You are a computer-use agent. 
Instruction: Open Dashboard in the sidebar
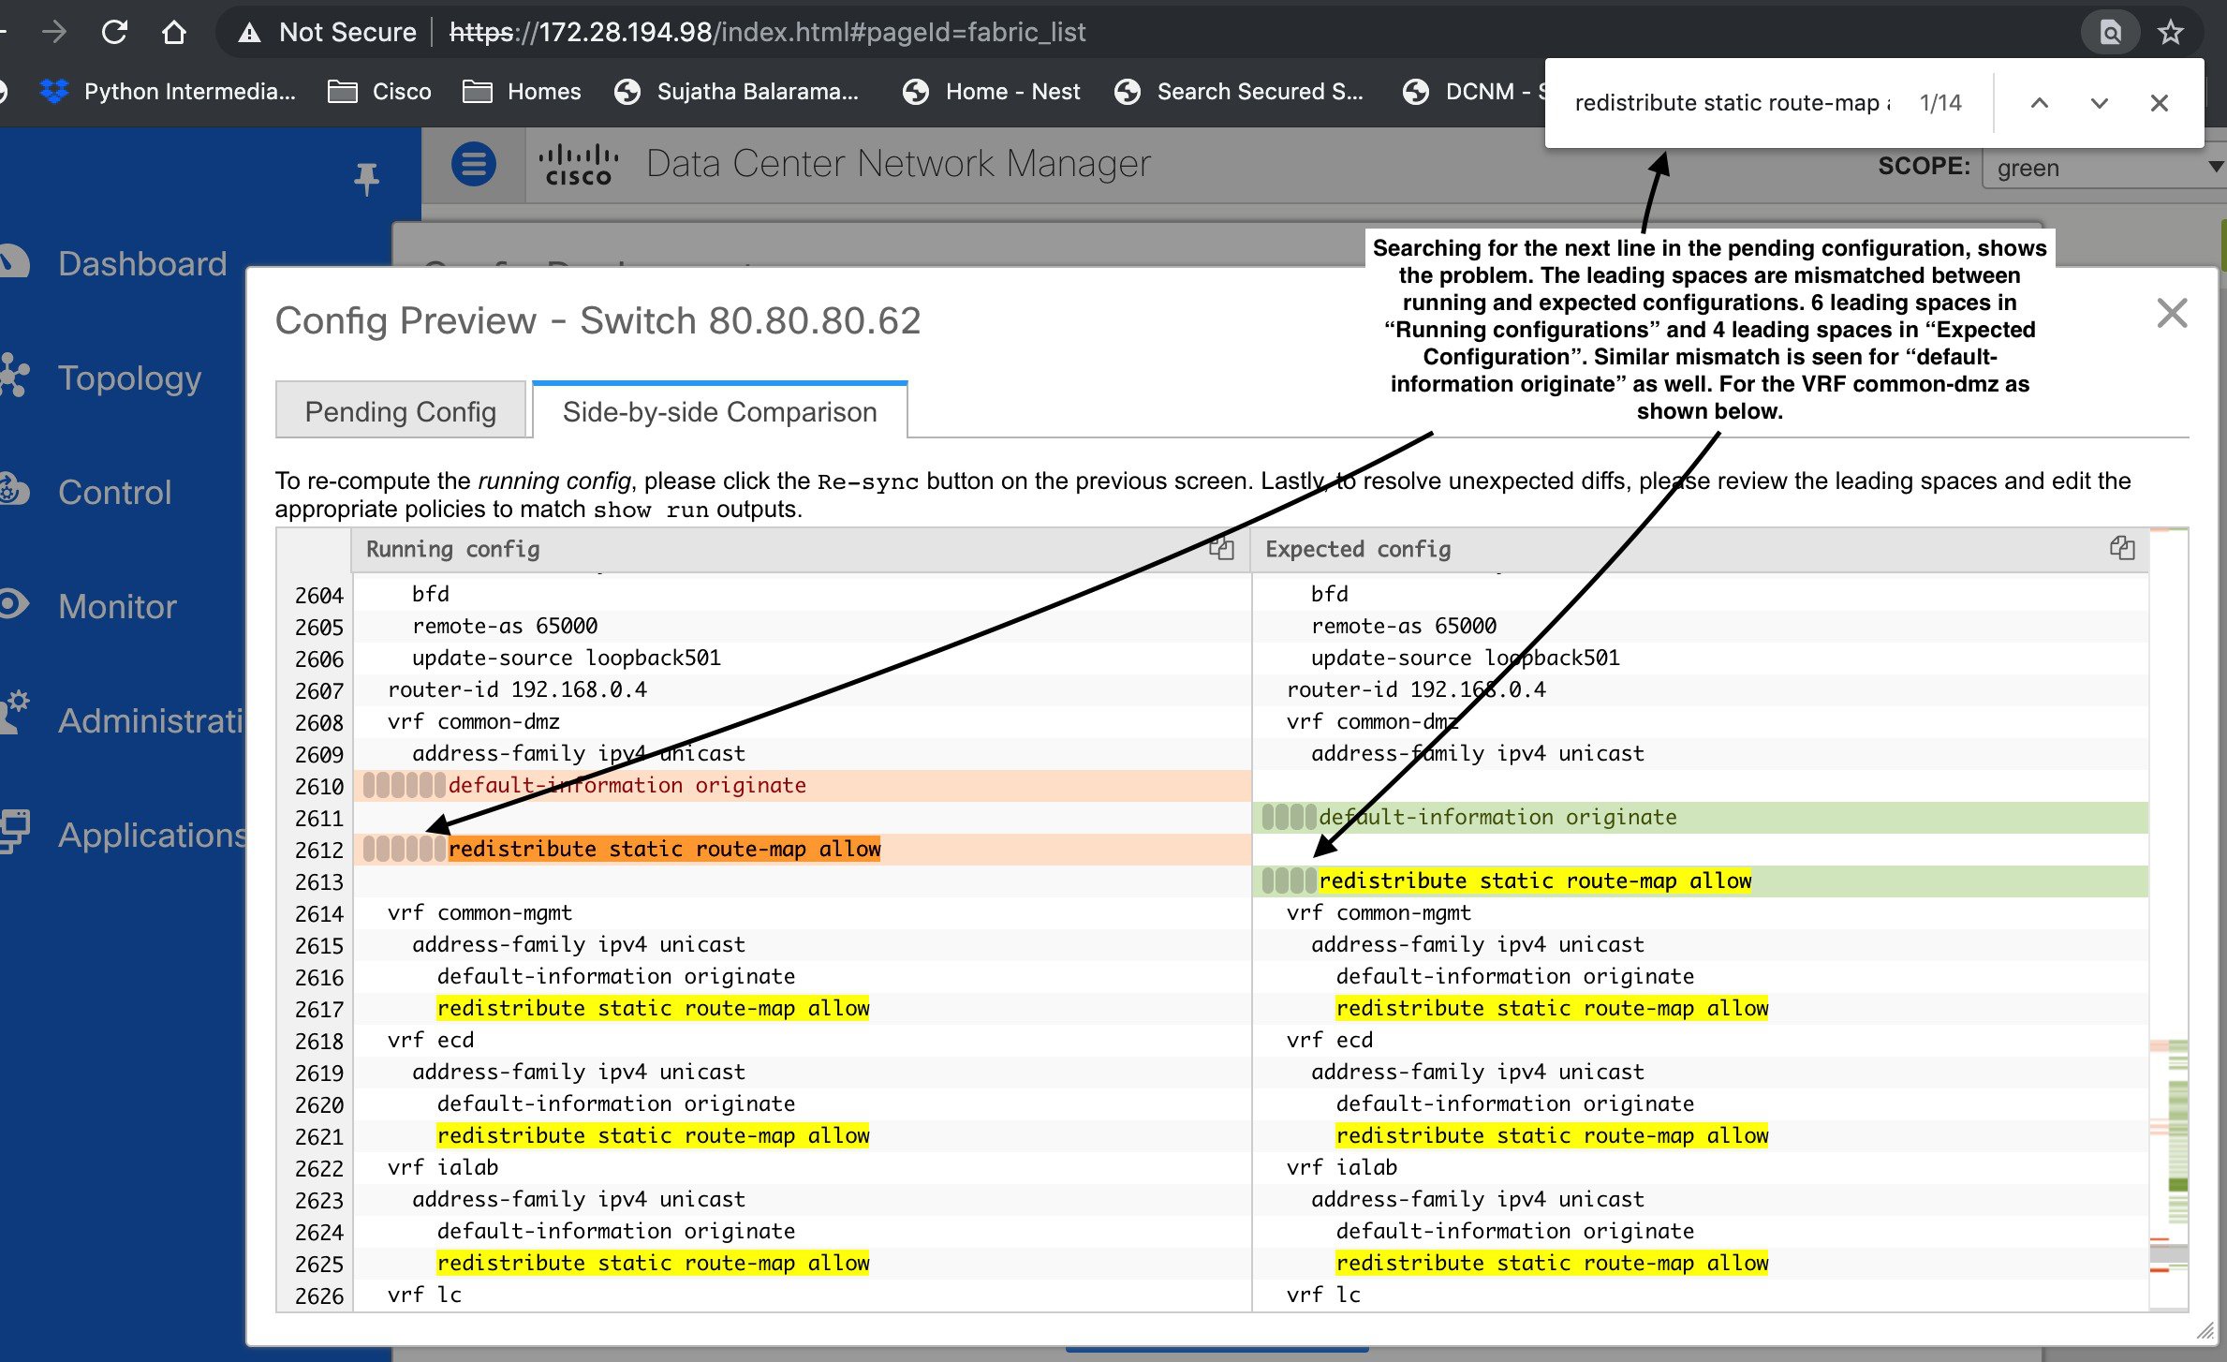(x=141, y=263)
